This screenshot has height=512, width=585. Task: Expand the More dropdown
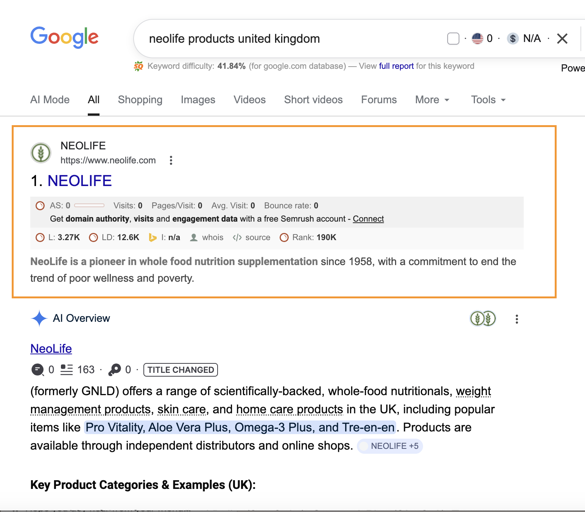point(432,100)
